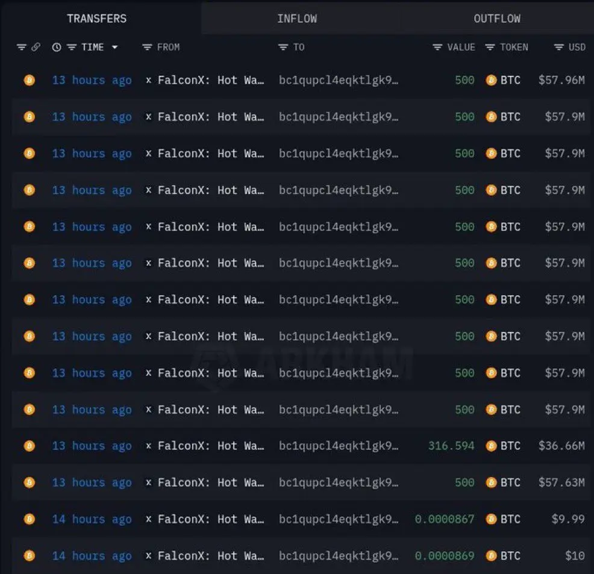Click the BTC token label on the $36.66M row
Screen dimensions: 594x574
click(x=510, y=446)
